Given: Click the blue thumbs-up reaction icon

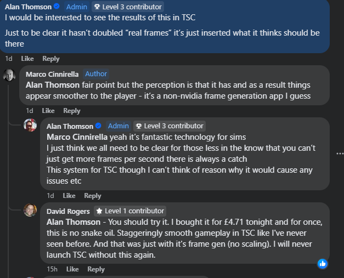Looking at the screenshot, I should pyautogui.click(x=323, y=263).
